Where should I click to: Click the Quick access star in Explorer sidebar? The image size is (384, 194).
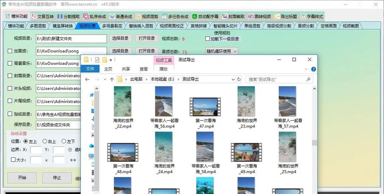pyautogui.click(x=92, y=95)
